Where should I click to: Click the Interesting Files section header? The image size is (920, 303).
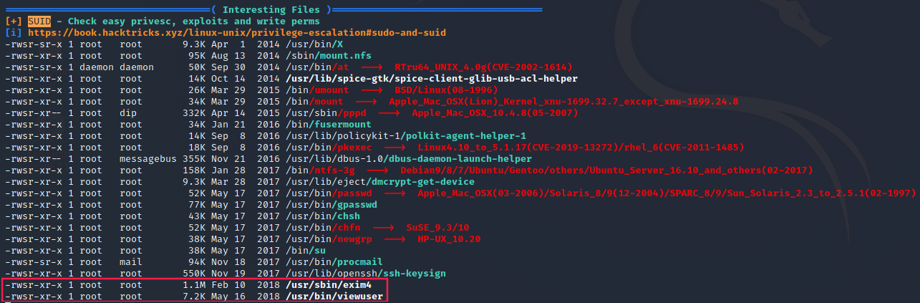277,9
